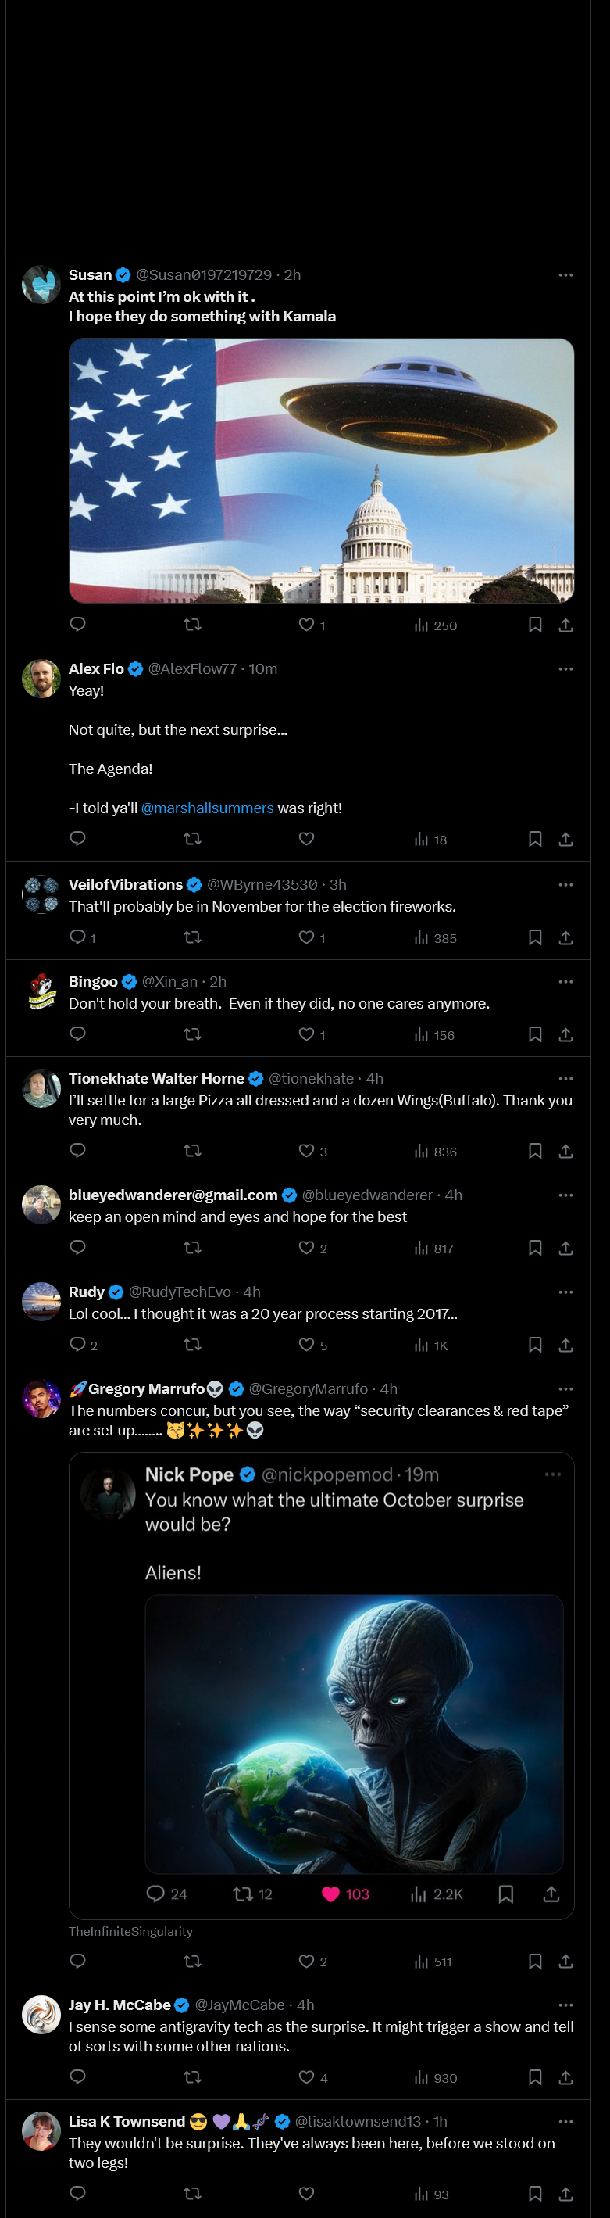Click Jay H. McCabe's profile avatar

(x=41, y=2015)
